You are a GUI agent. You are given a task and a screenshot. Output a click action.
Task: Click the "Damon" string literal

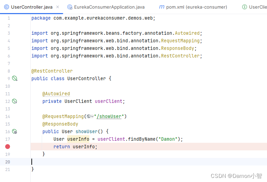(x=168, y=139)
